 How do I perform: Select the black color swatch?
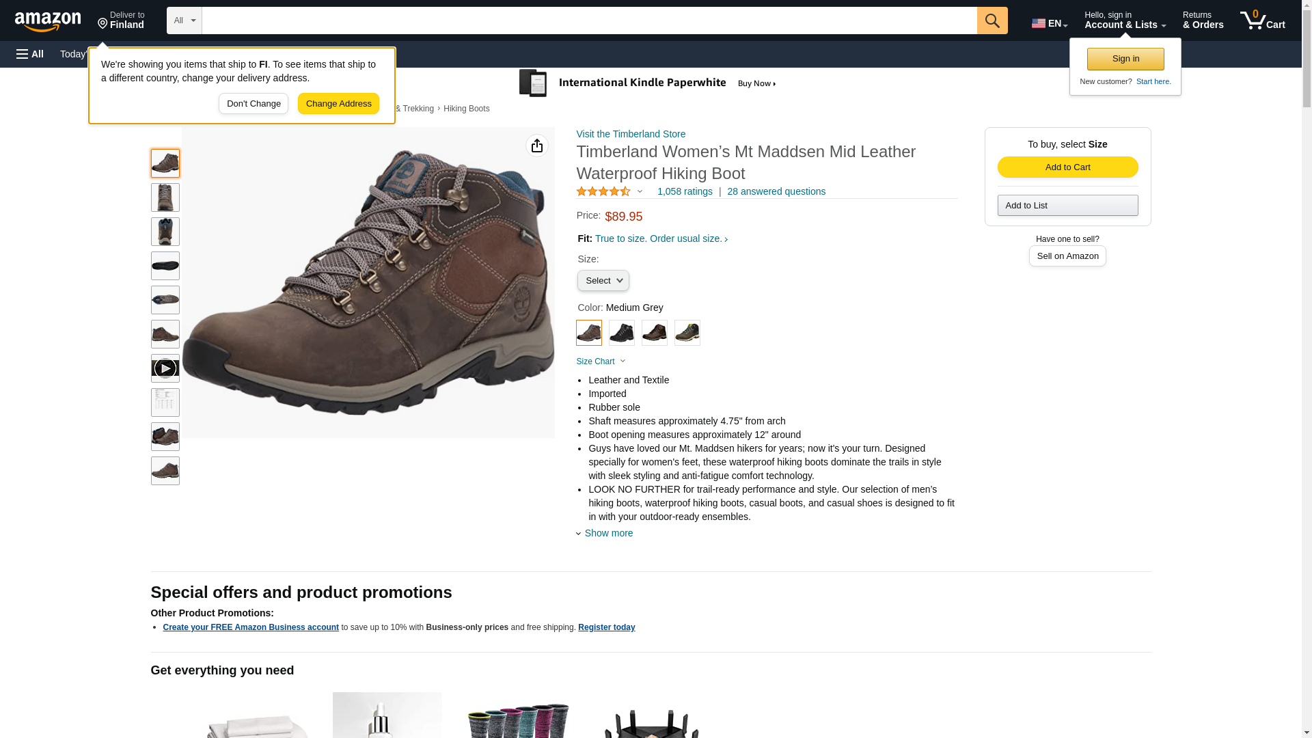[621, 333]
